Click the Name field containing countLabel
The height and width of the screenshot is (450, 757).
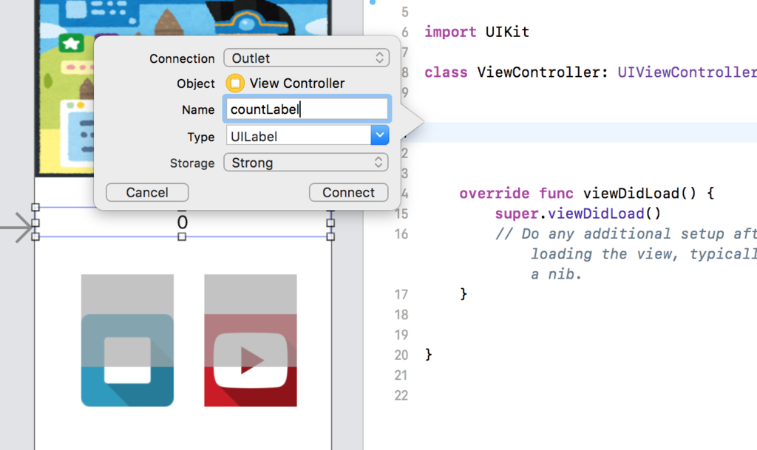[x=307, y=109]
